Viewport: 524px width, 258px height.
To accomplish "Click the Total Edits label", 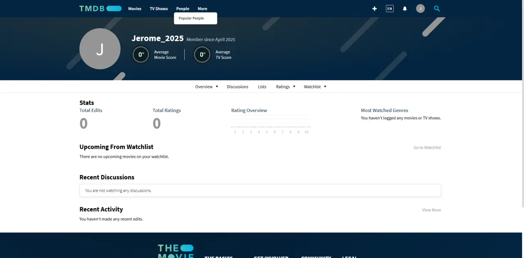I will (91, 110).
